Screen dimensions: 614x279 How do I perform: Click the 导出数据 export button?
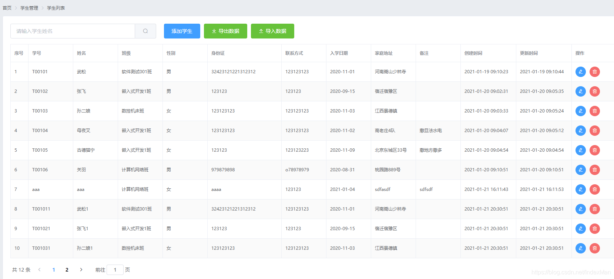click(x=225, y=31)
